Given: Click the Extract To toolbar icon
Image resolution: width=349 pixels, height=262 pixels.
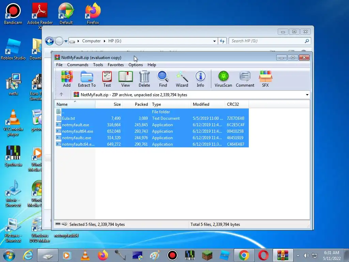Looking at the screenshot, I should coord(87,79).
